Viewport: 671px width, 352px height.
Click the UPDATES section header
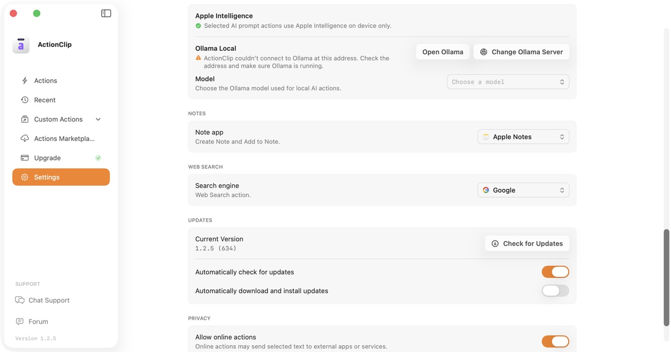[x=200, y=220]
